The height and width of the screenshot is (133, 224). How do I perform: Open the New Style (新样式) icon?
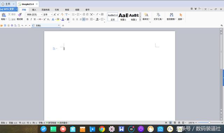146,15
